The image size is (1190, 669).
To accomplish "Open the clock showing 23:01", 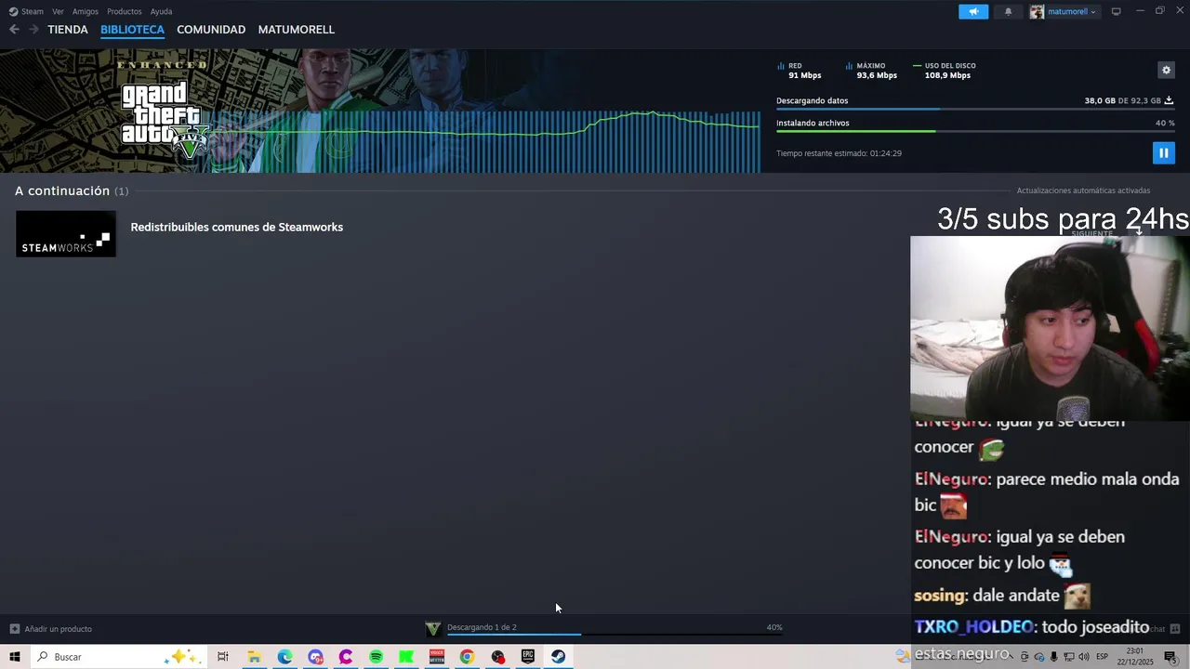I will pos(1135,657).
